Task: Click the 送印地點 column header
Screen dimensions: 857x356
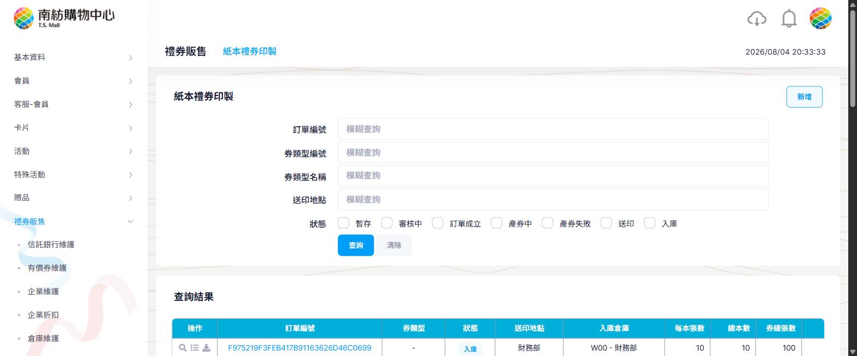Action: [529, 328]
